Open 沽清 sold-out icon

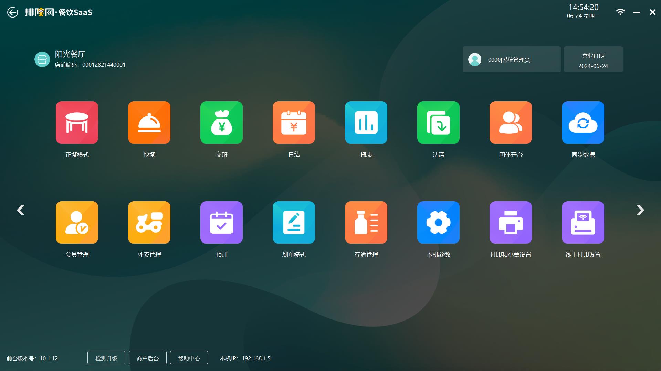pos(438,122)
